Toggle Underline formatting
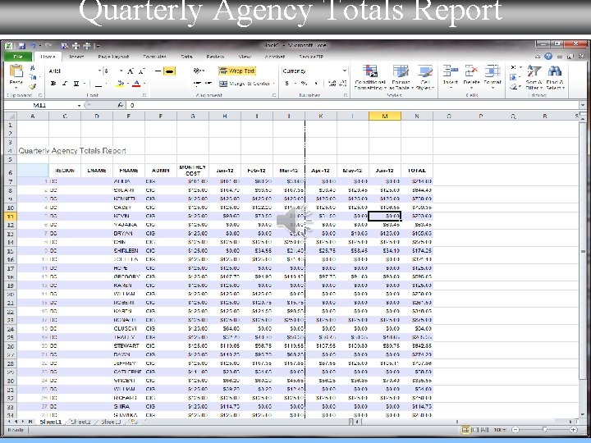The height and width of the screenshot is (443, 591). pos(76,83)
